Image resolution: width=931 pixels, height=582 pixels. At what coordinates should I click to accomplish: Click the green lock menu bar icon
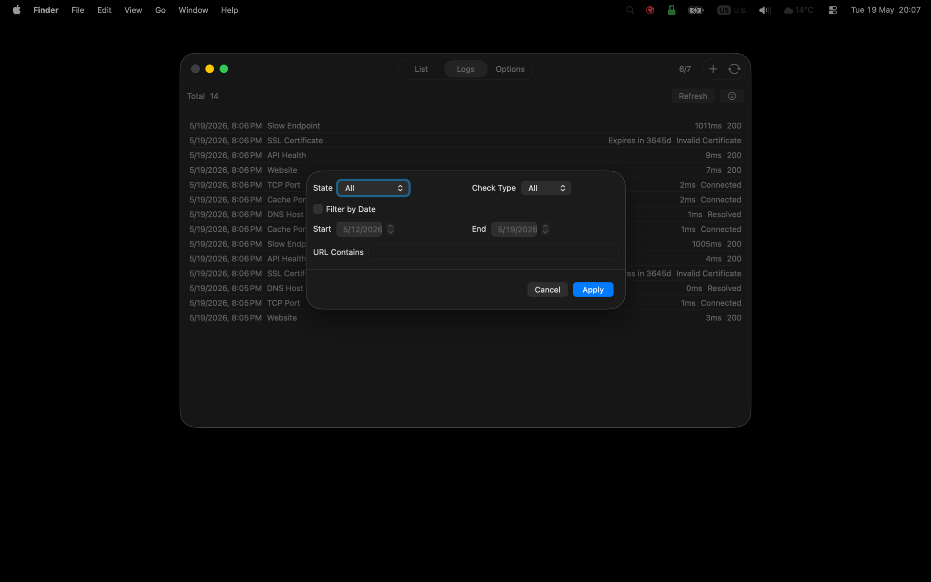671,10
